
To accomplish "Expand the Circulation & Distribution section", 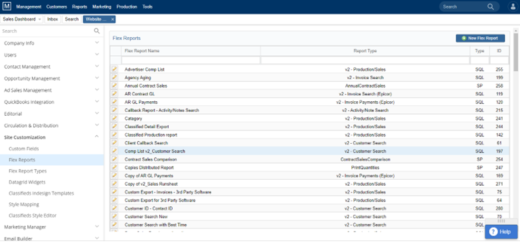I will (x=97, y=125).
